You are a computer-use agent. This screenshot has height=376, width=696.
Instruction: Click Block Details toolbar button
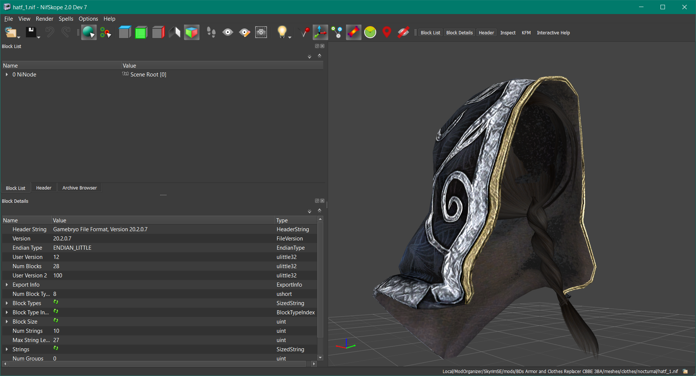click(x=459, y=33)
